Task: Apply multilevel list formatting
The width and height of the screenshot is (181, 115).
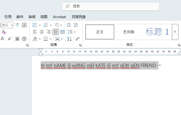Action: tap(57, 25)
